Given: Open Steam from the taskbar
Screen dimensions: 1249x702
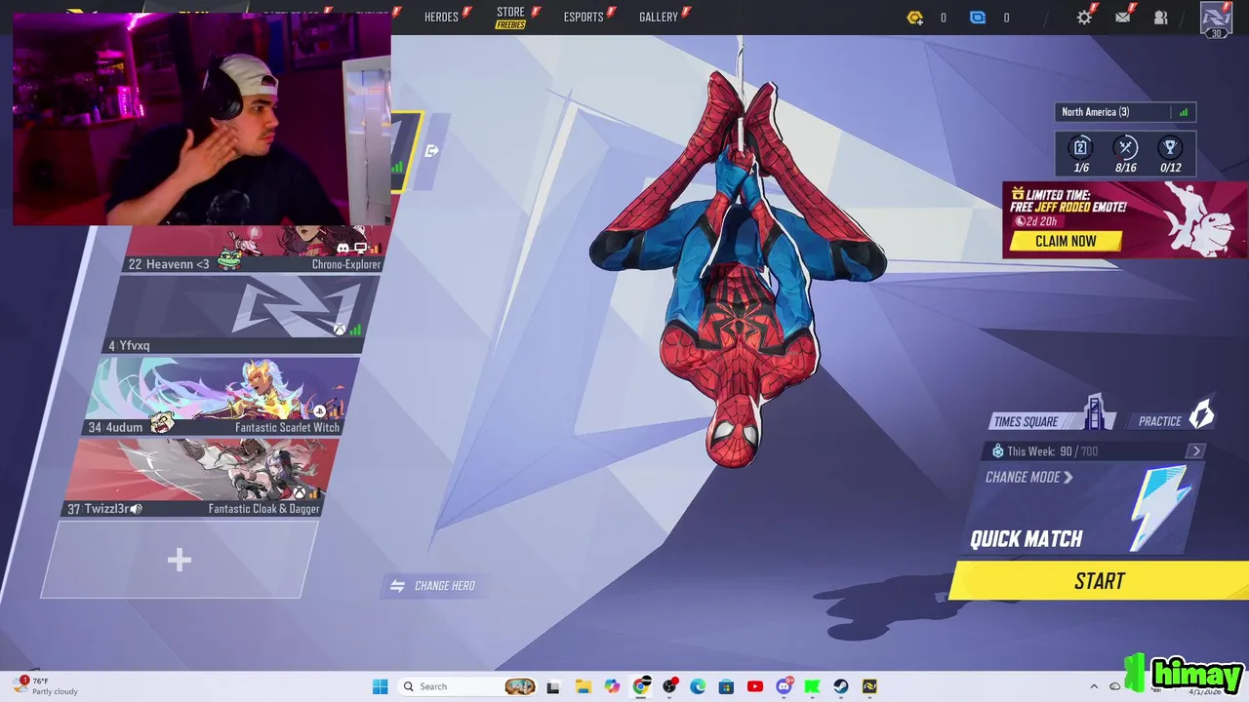Looking at the screenshot, I should [x=840, y=686].
